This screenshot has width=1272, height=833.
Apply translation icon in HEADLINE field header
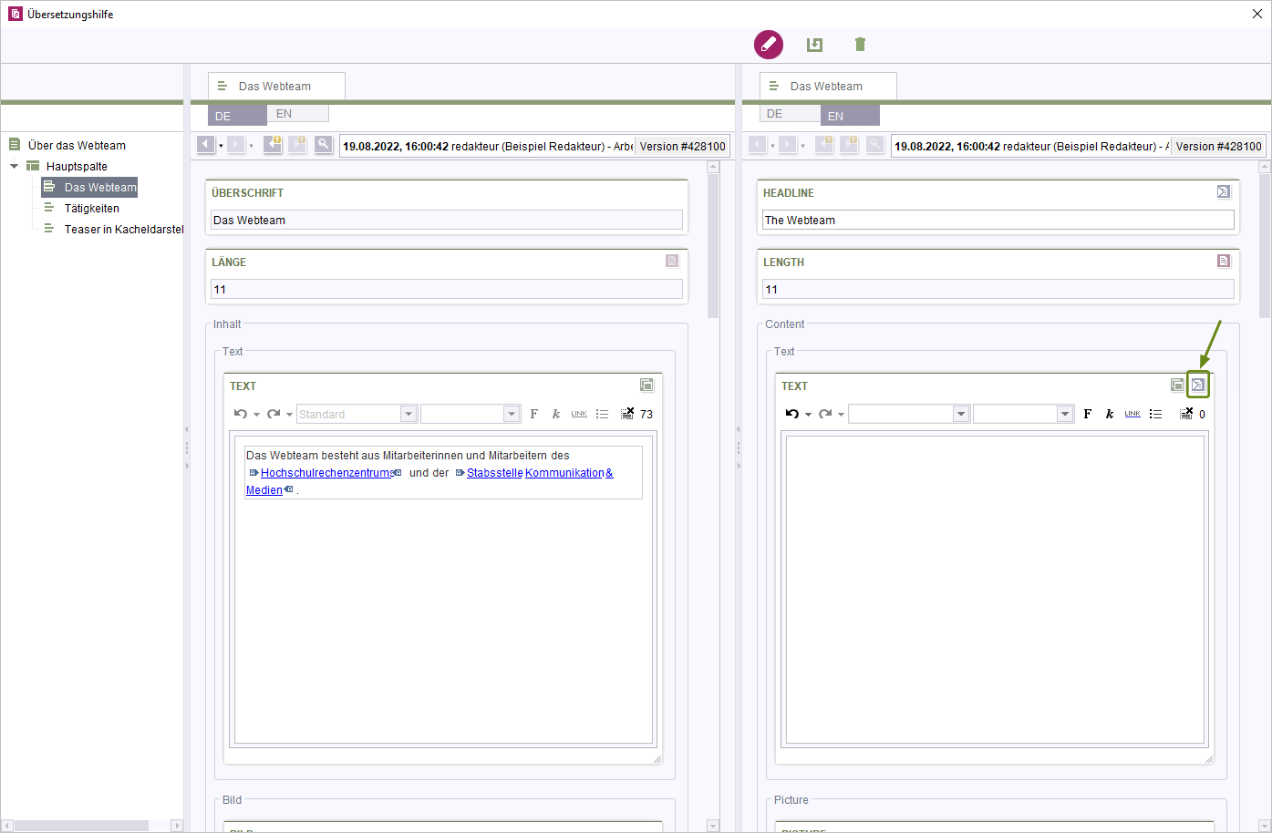coord(1224,191)
